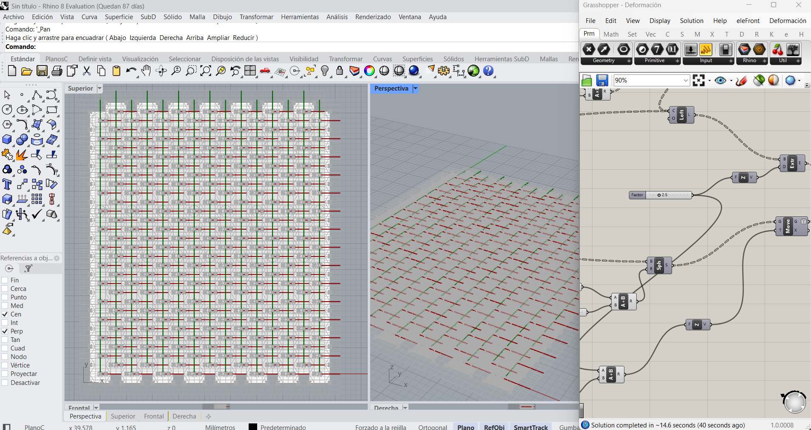
Task: Enable the Fin object snap checkbox
Action: pyautogui.click(x=5, y=280)
